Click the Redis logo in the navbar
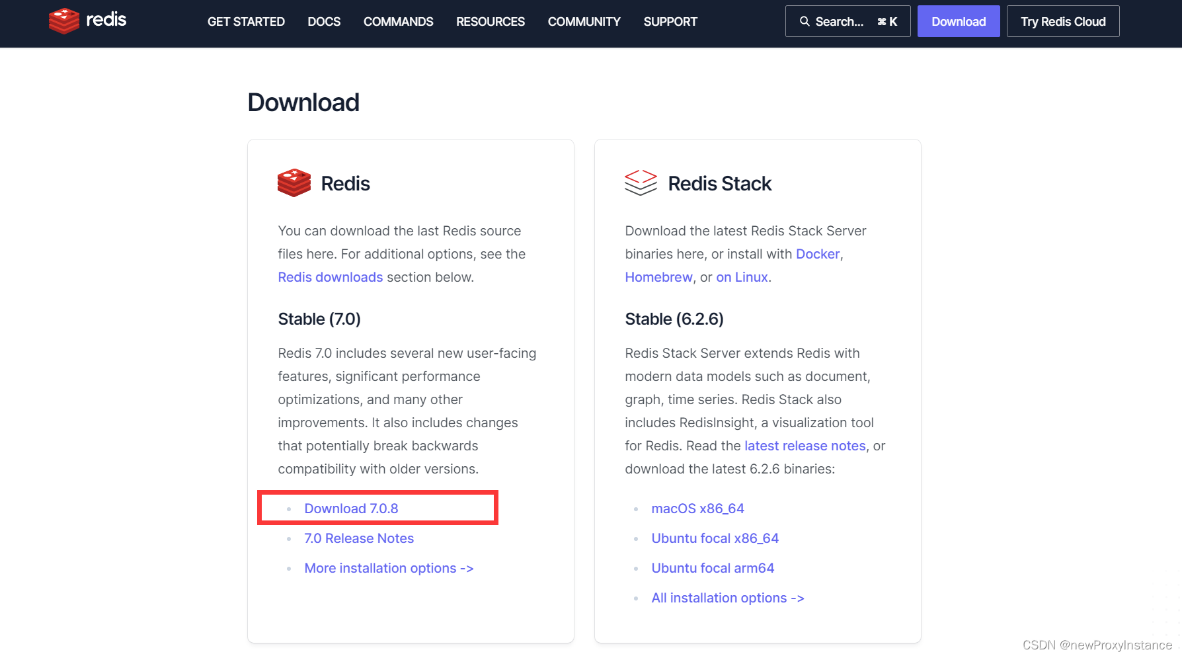The height and width of the screenshot is (658, 1182). click(87, 21)
